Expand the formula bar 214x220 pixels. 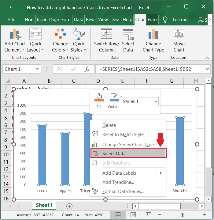[208, 69]
